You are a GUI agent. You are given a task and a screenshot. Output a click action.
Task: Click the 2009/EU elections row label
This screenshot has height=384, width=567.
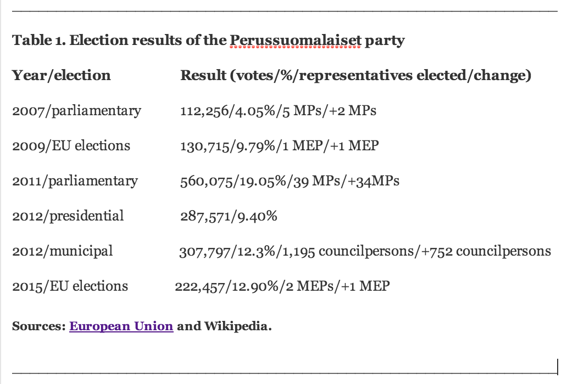click(71, 145)
